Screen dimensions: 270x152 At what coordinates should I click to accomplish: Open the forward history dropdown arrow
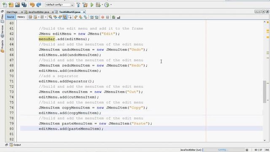pyautogui.click(x=38, y=17)
